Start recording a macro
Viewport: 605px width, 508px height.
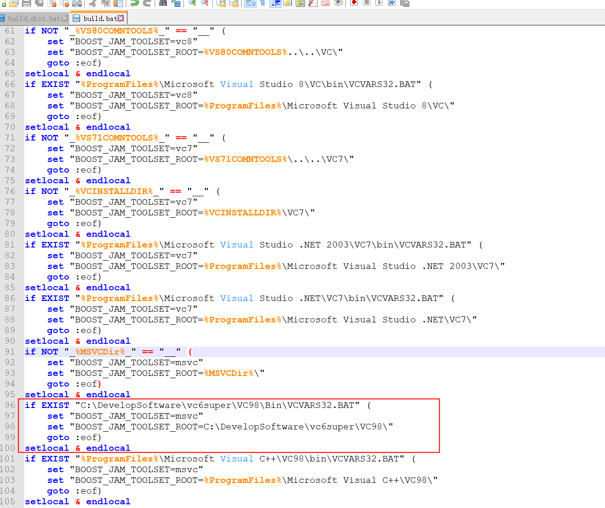coord(354,3)
